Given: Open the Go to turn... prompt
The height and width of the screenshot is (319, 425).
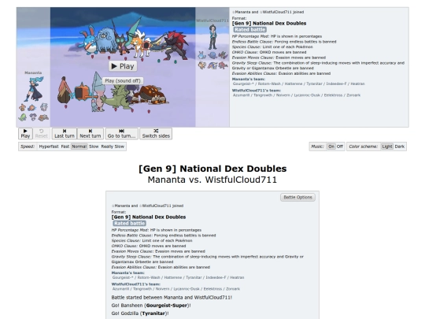Looking at the screenshot, I should coord(121,134).
